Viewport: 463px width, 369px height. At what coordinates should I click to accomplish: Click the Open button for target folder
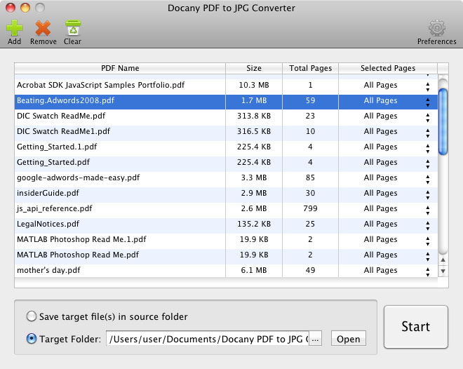click(x=348, y=339)
